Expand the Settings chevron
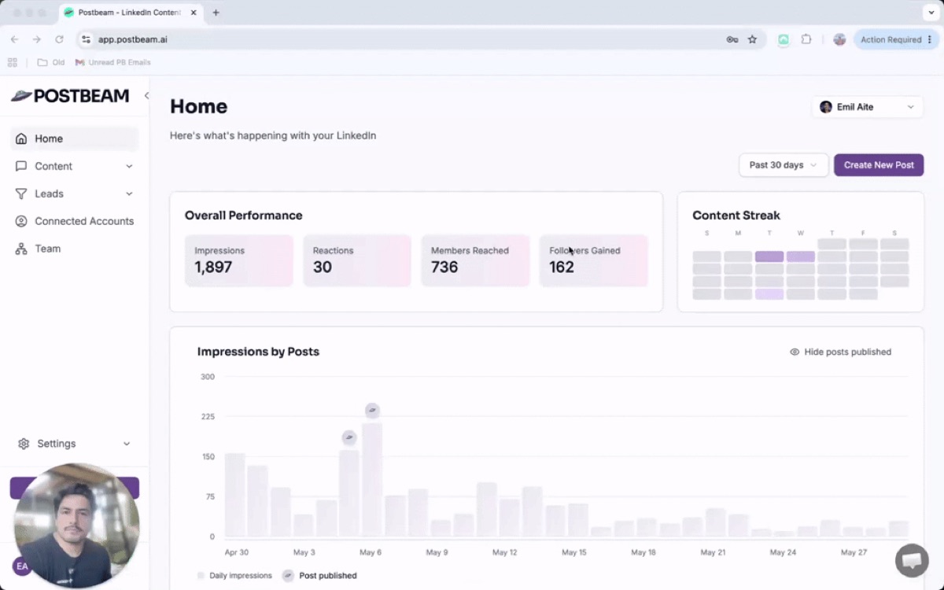The image size is (944, 590). coord(127,444)
